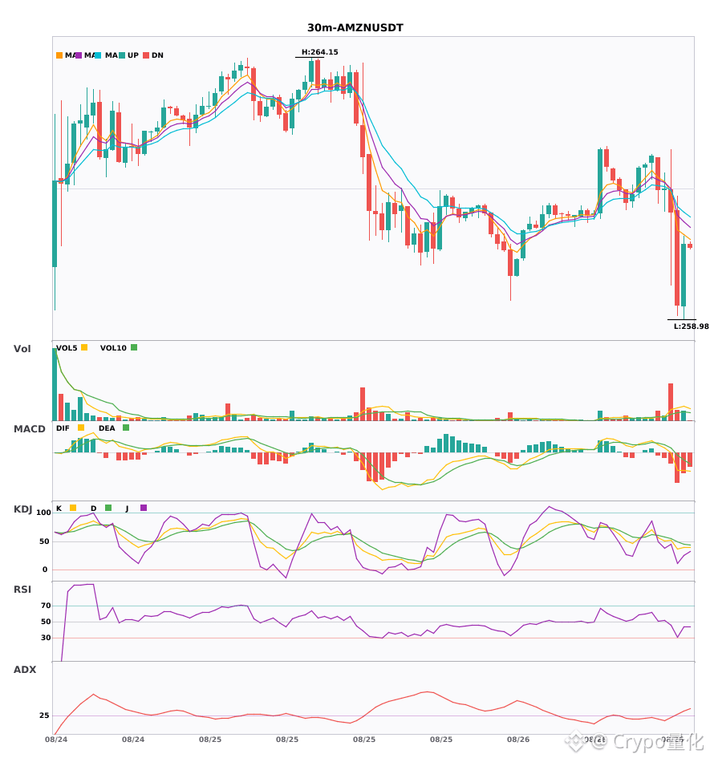Select the L:258.98 low price label
The height and width of the screenshot is (762, 710).
[x=691, y=326]
